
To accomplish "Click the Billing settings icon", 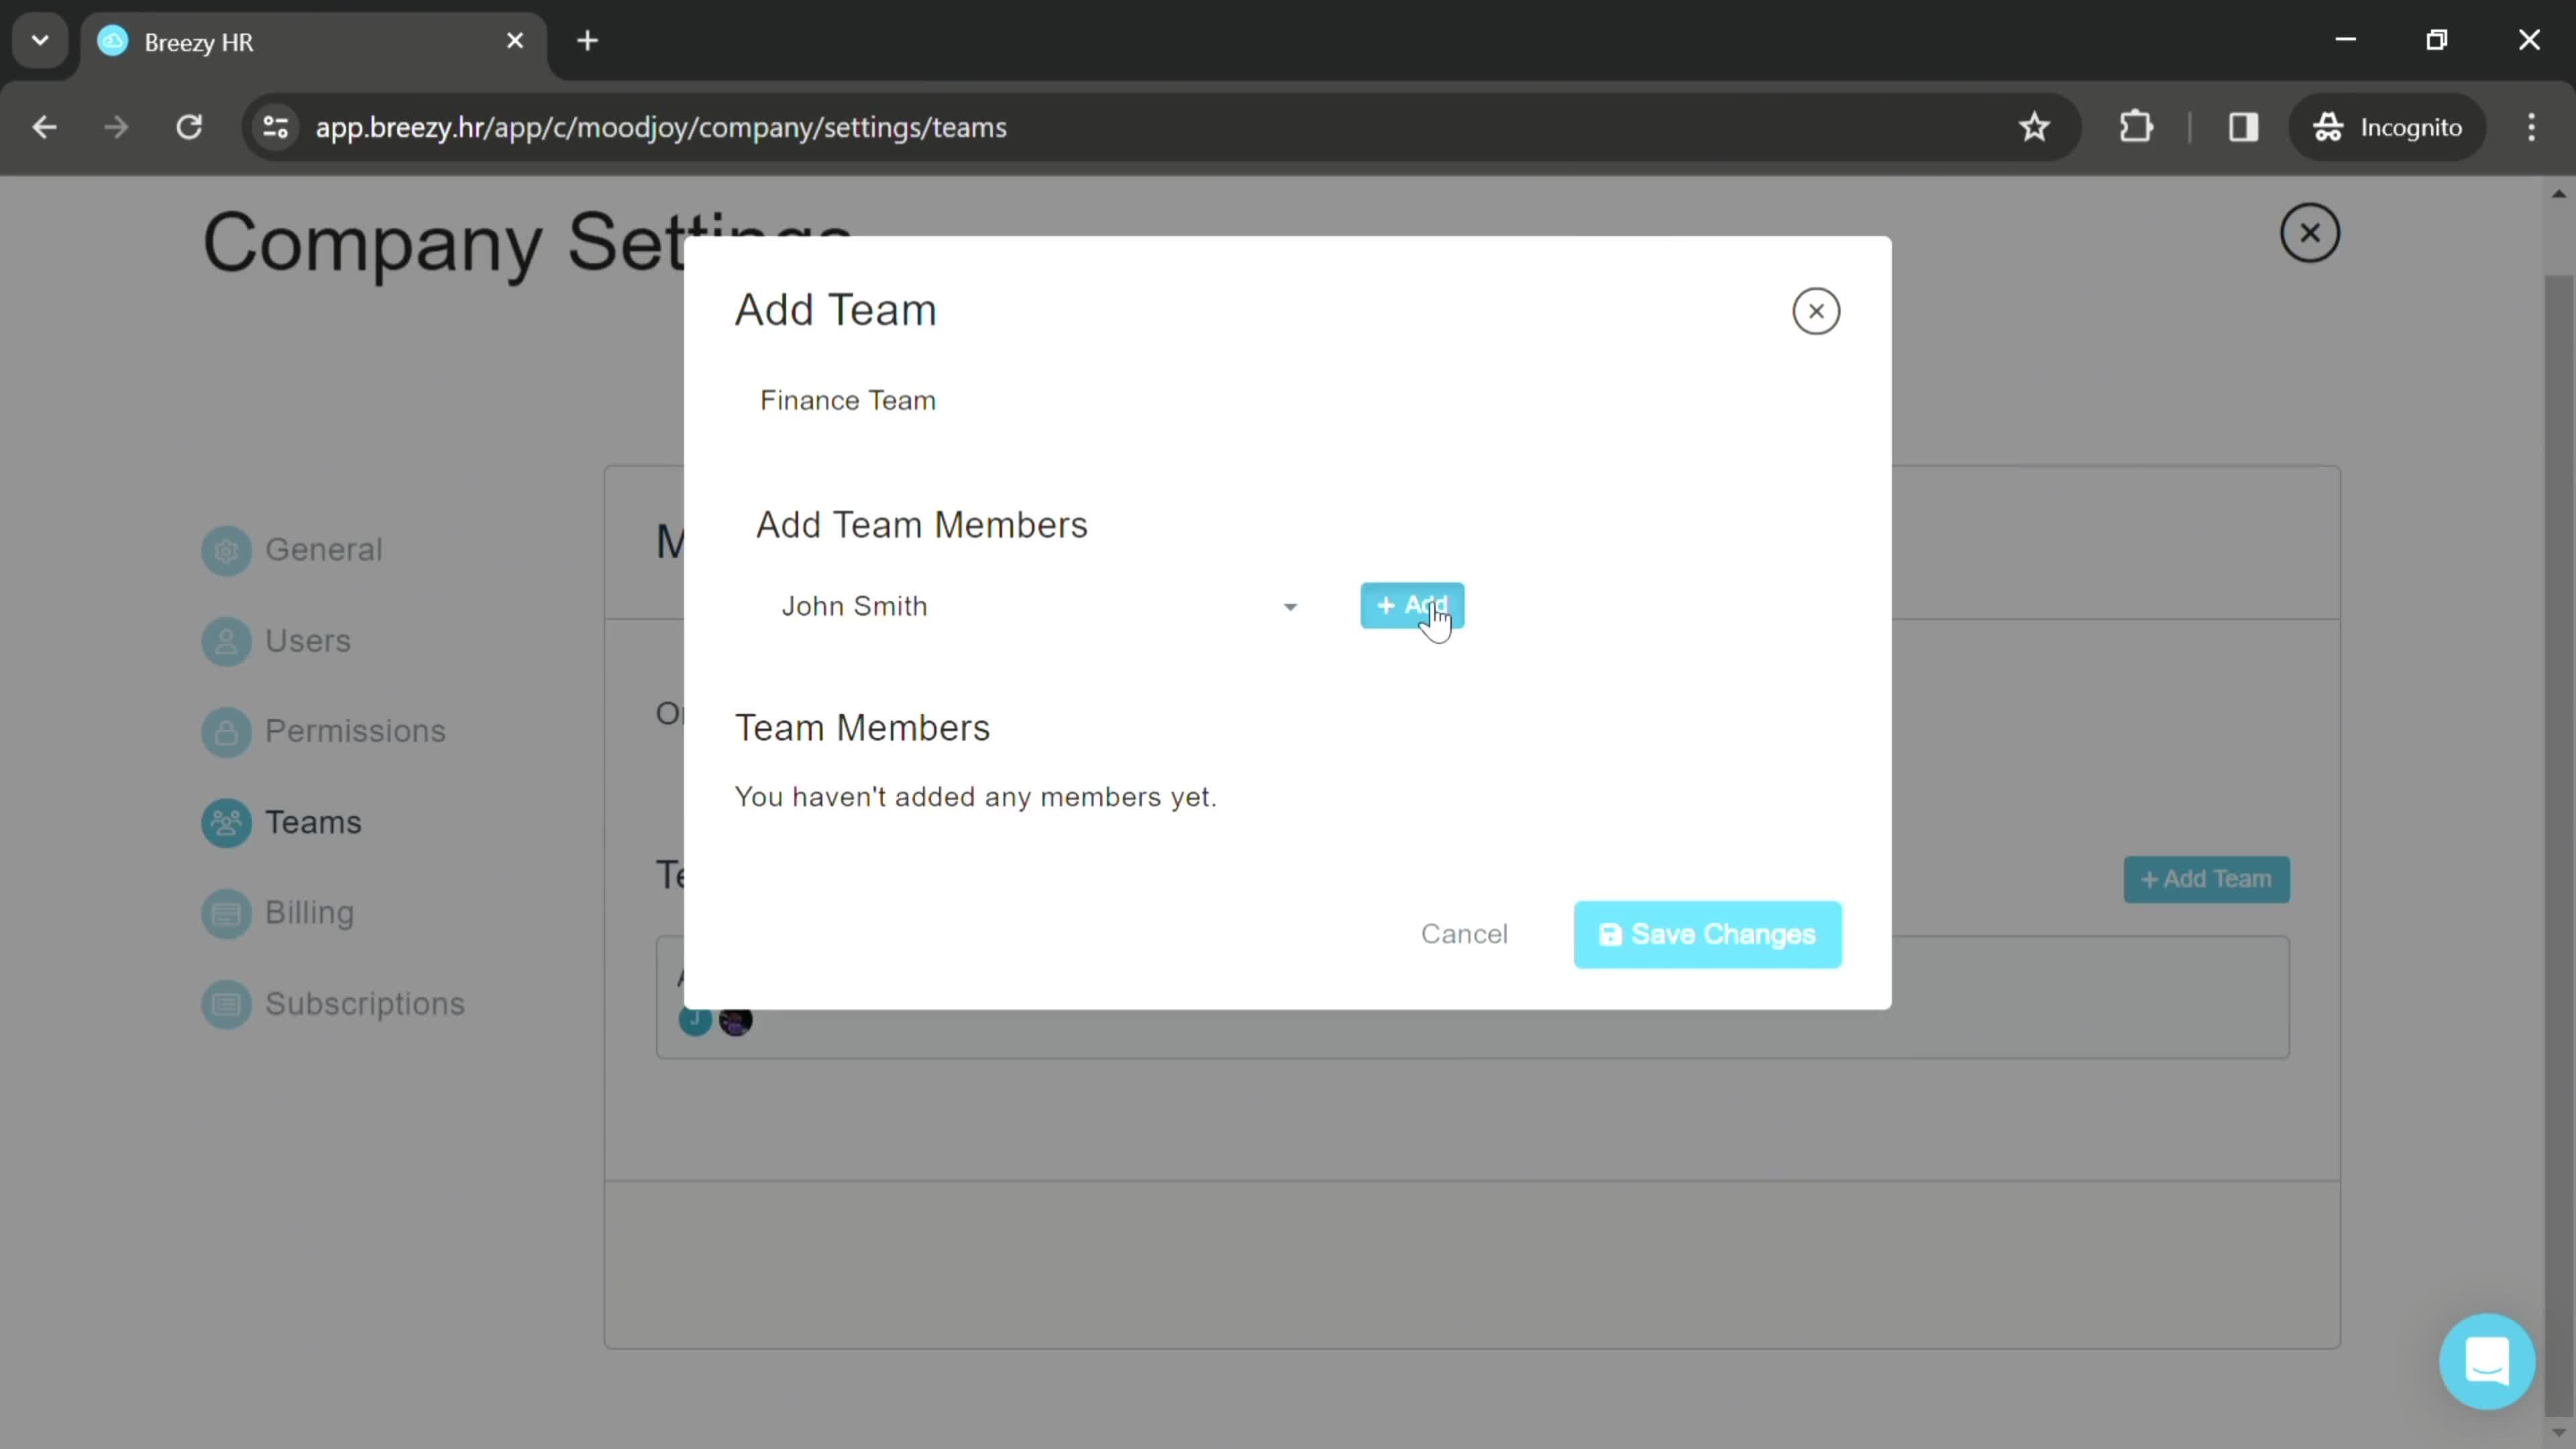I will 225,913.
